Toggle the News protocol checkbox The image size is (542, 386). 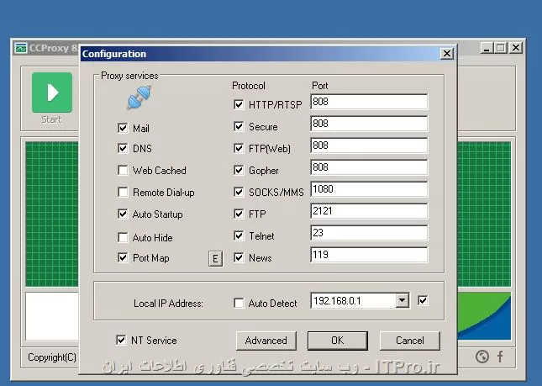[239, 257]
